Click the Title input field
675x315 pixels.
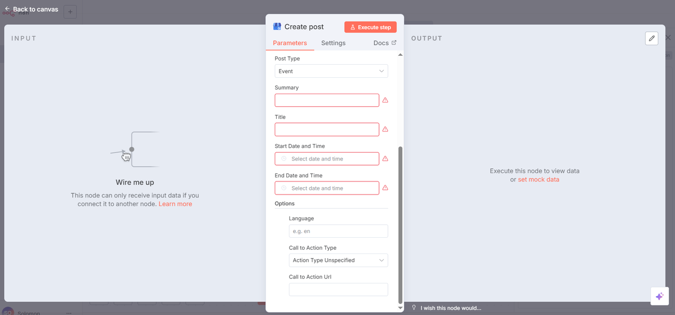pos(327,129)
